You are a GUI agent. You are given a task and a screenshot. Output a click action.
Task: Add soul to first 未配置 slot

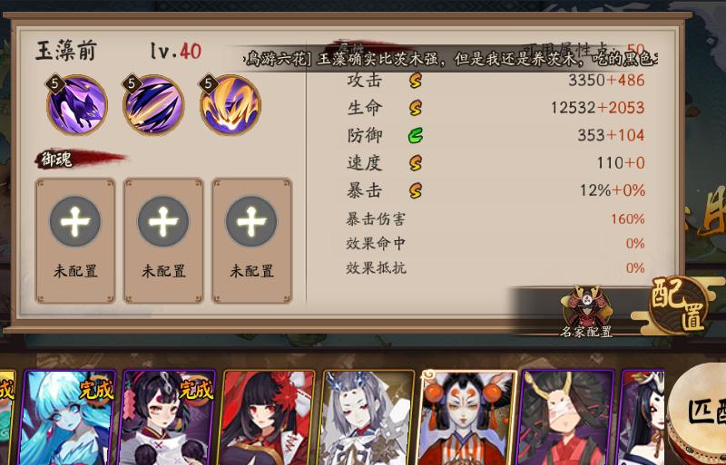coord(75,240)
